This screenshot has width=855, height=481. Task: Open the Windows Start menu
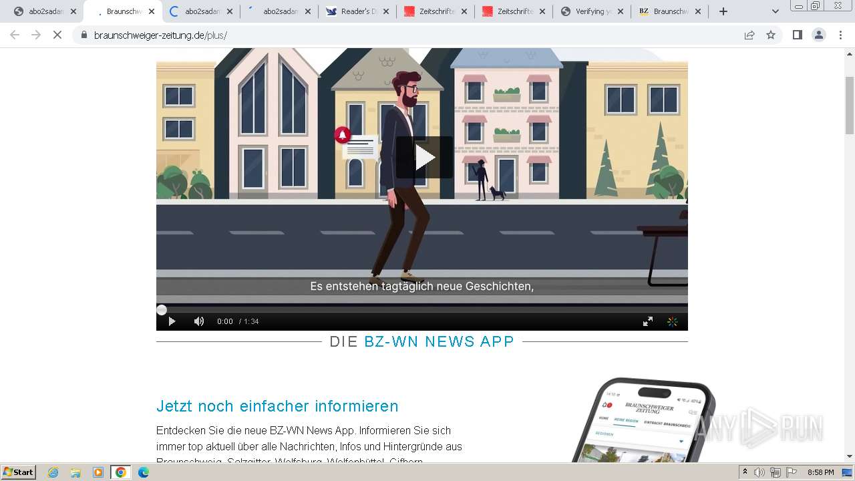point(19,472)
